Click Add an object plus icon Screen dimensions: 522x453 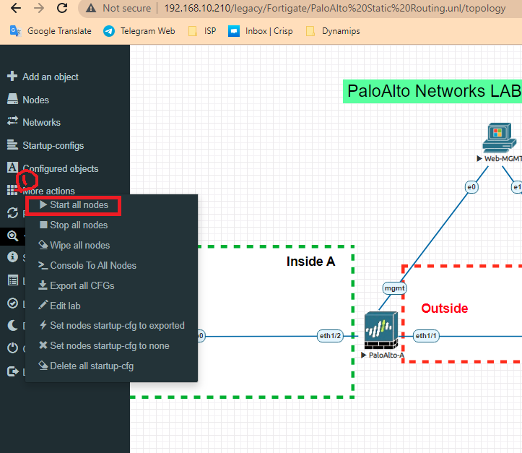tap(12, 77)
